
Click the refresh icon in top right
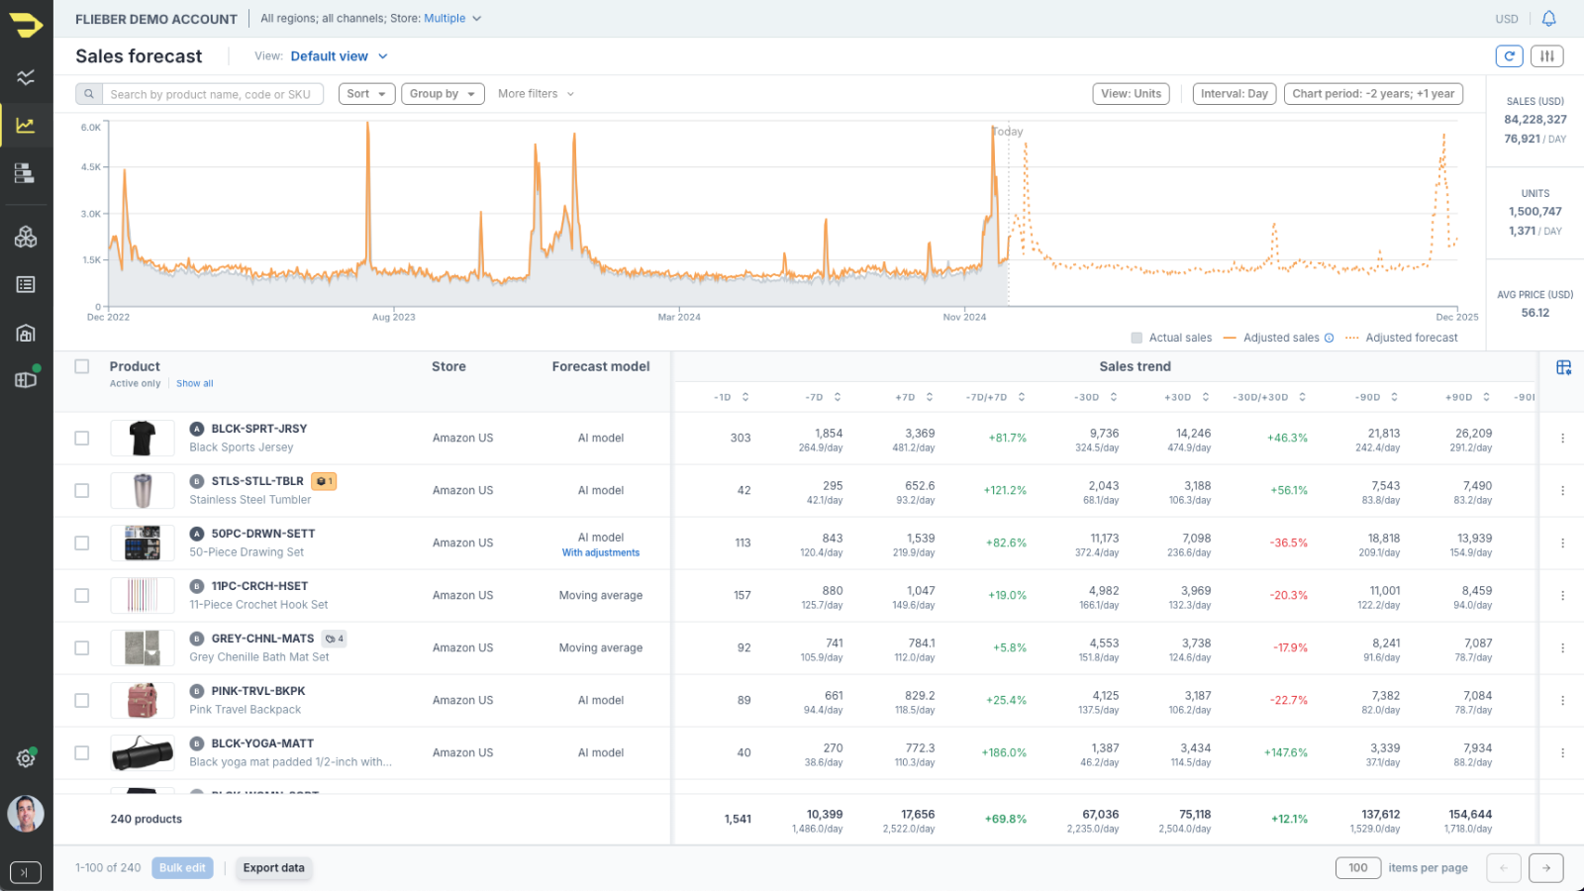1509,56
